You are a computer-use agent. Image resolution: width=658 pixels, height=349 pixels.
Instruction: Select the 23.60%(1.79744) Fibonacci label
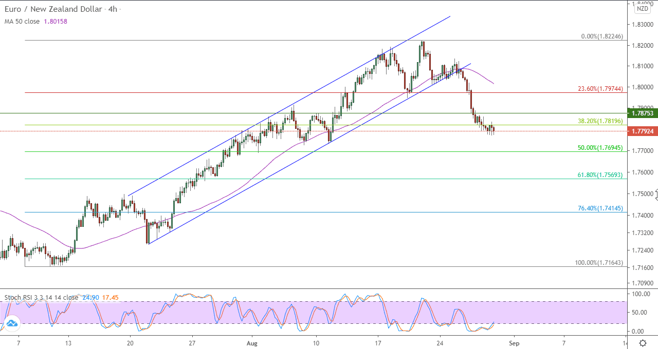click(x=600, y=89)
